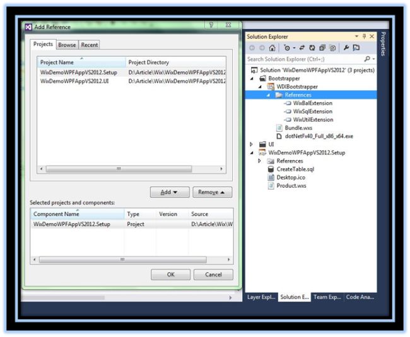Screen dimensions: 410x337
Task: Open Product.wxs file
Action: tap(291, 186)
